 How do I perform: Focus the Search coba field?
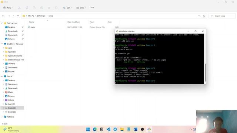pos(222,16)
